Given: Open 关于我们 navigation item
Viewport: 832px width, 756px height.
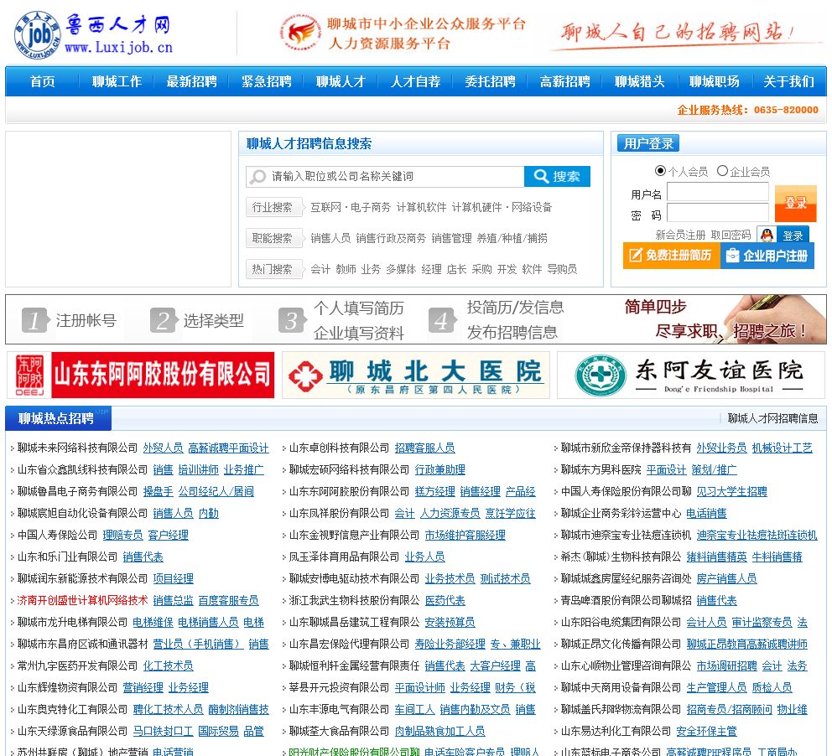Looking at the screenshot, I should [x=788, y=81].
